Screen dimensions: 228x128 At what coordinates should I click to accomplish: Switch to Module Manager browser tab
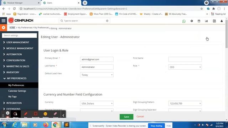[x=21, y=3]
